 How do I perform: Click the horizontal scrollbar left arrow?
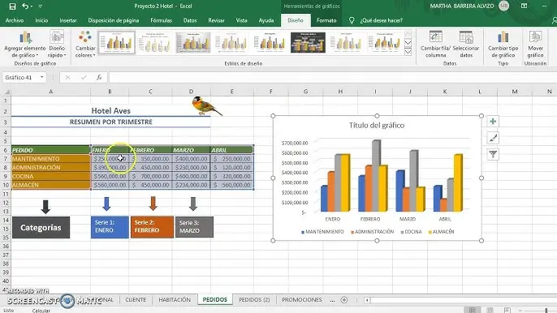[367, 300]
